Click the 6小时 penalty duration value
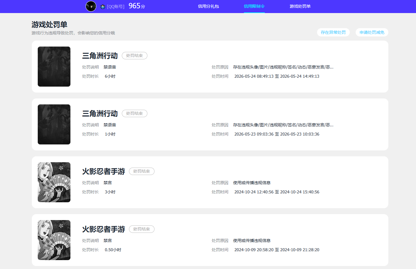The image size is (416, 269). [110, 76]
